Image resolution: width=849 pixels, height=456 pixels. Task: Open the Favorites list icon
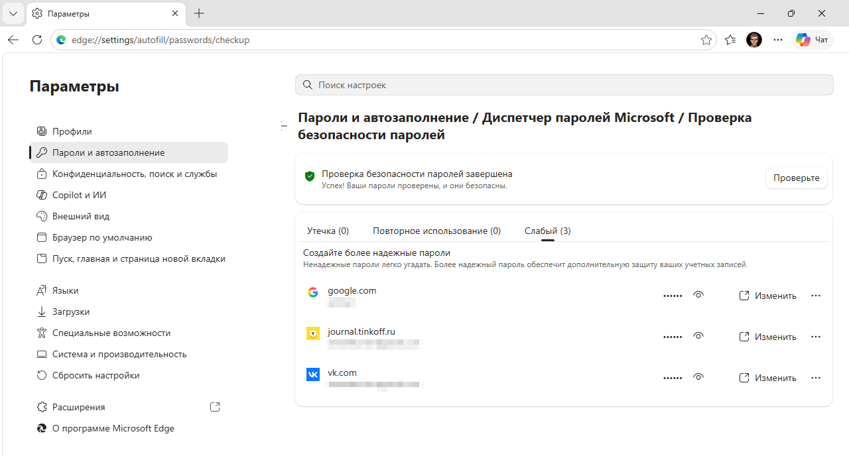click(730, 40)
